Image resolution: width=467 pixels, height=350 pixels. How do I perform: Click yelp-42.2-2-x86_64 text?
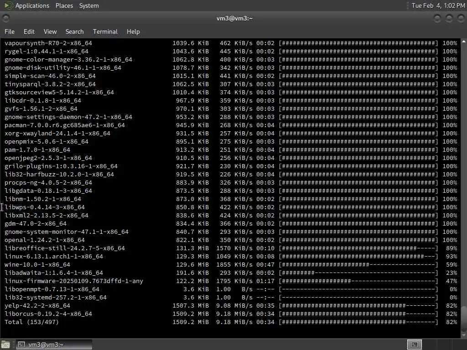[37, 306]
